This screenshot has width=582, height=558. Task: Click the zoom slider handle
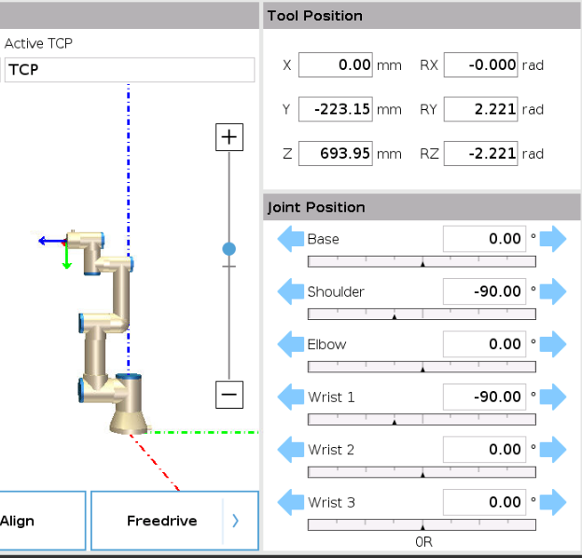[x=229, y=249]
